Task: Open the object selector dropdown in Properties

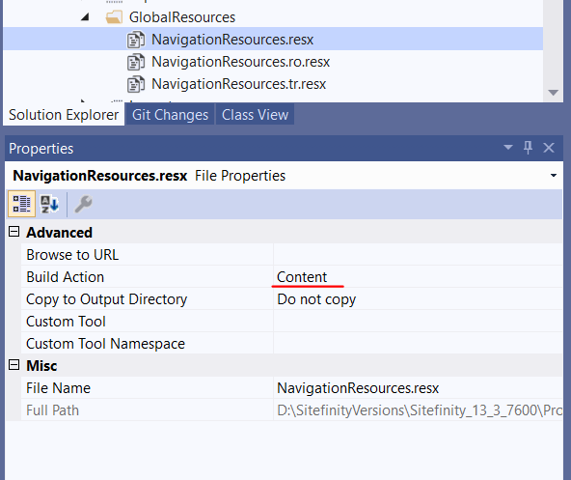Action: click(554, 176)
